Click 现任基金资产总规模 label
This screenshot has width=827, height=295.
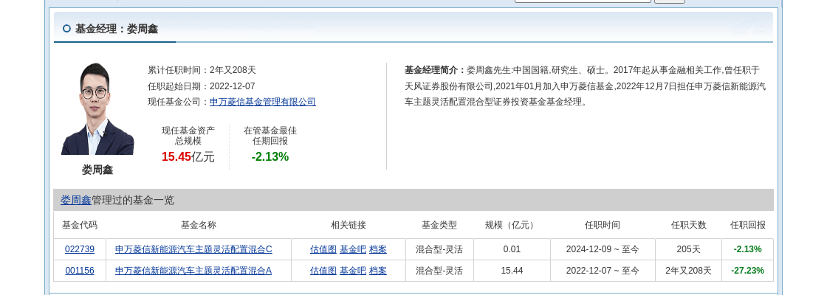click(188, 136)
